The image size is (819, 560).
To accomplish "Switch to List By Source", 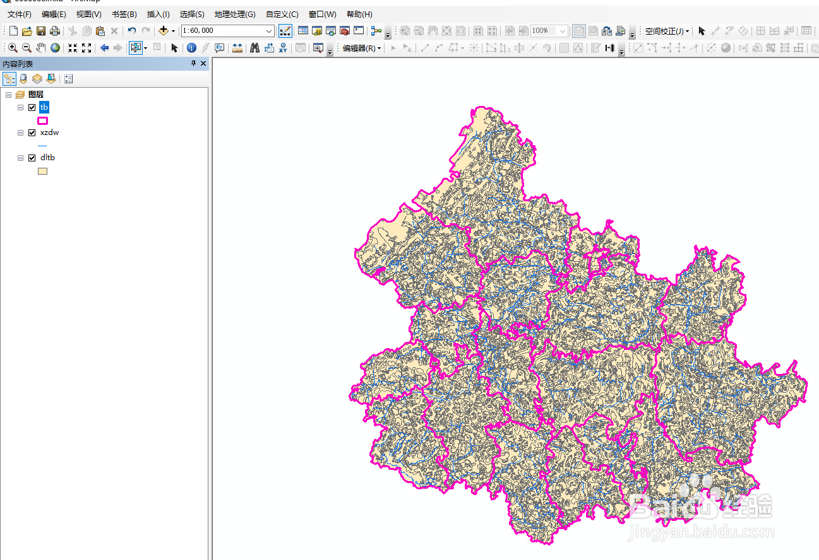I will click(x=23, y=79).
